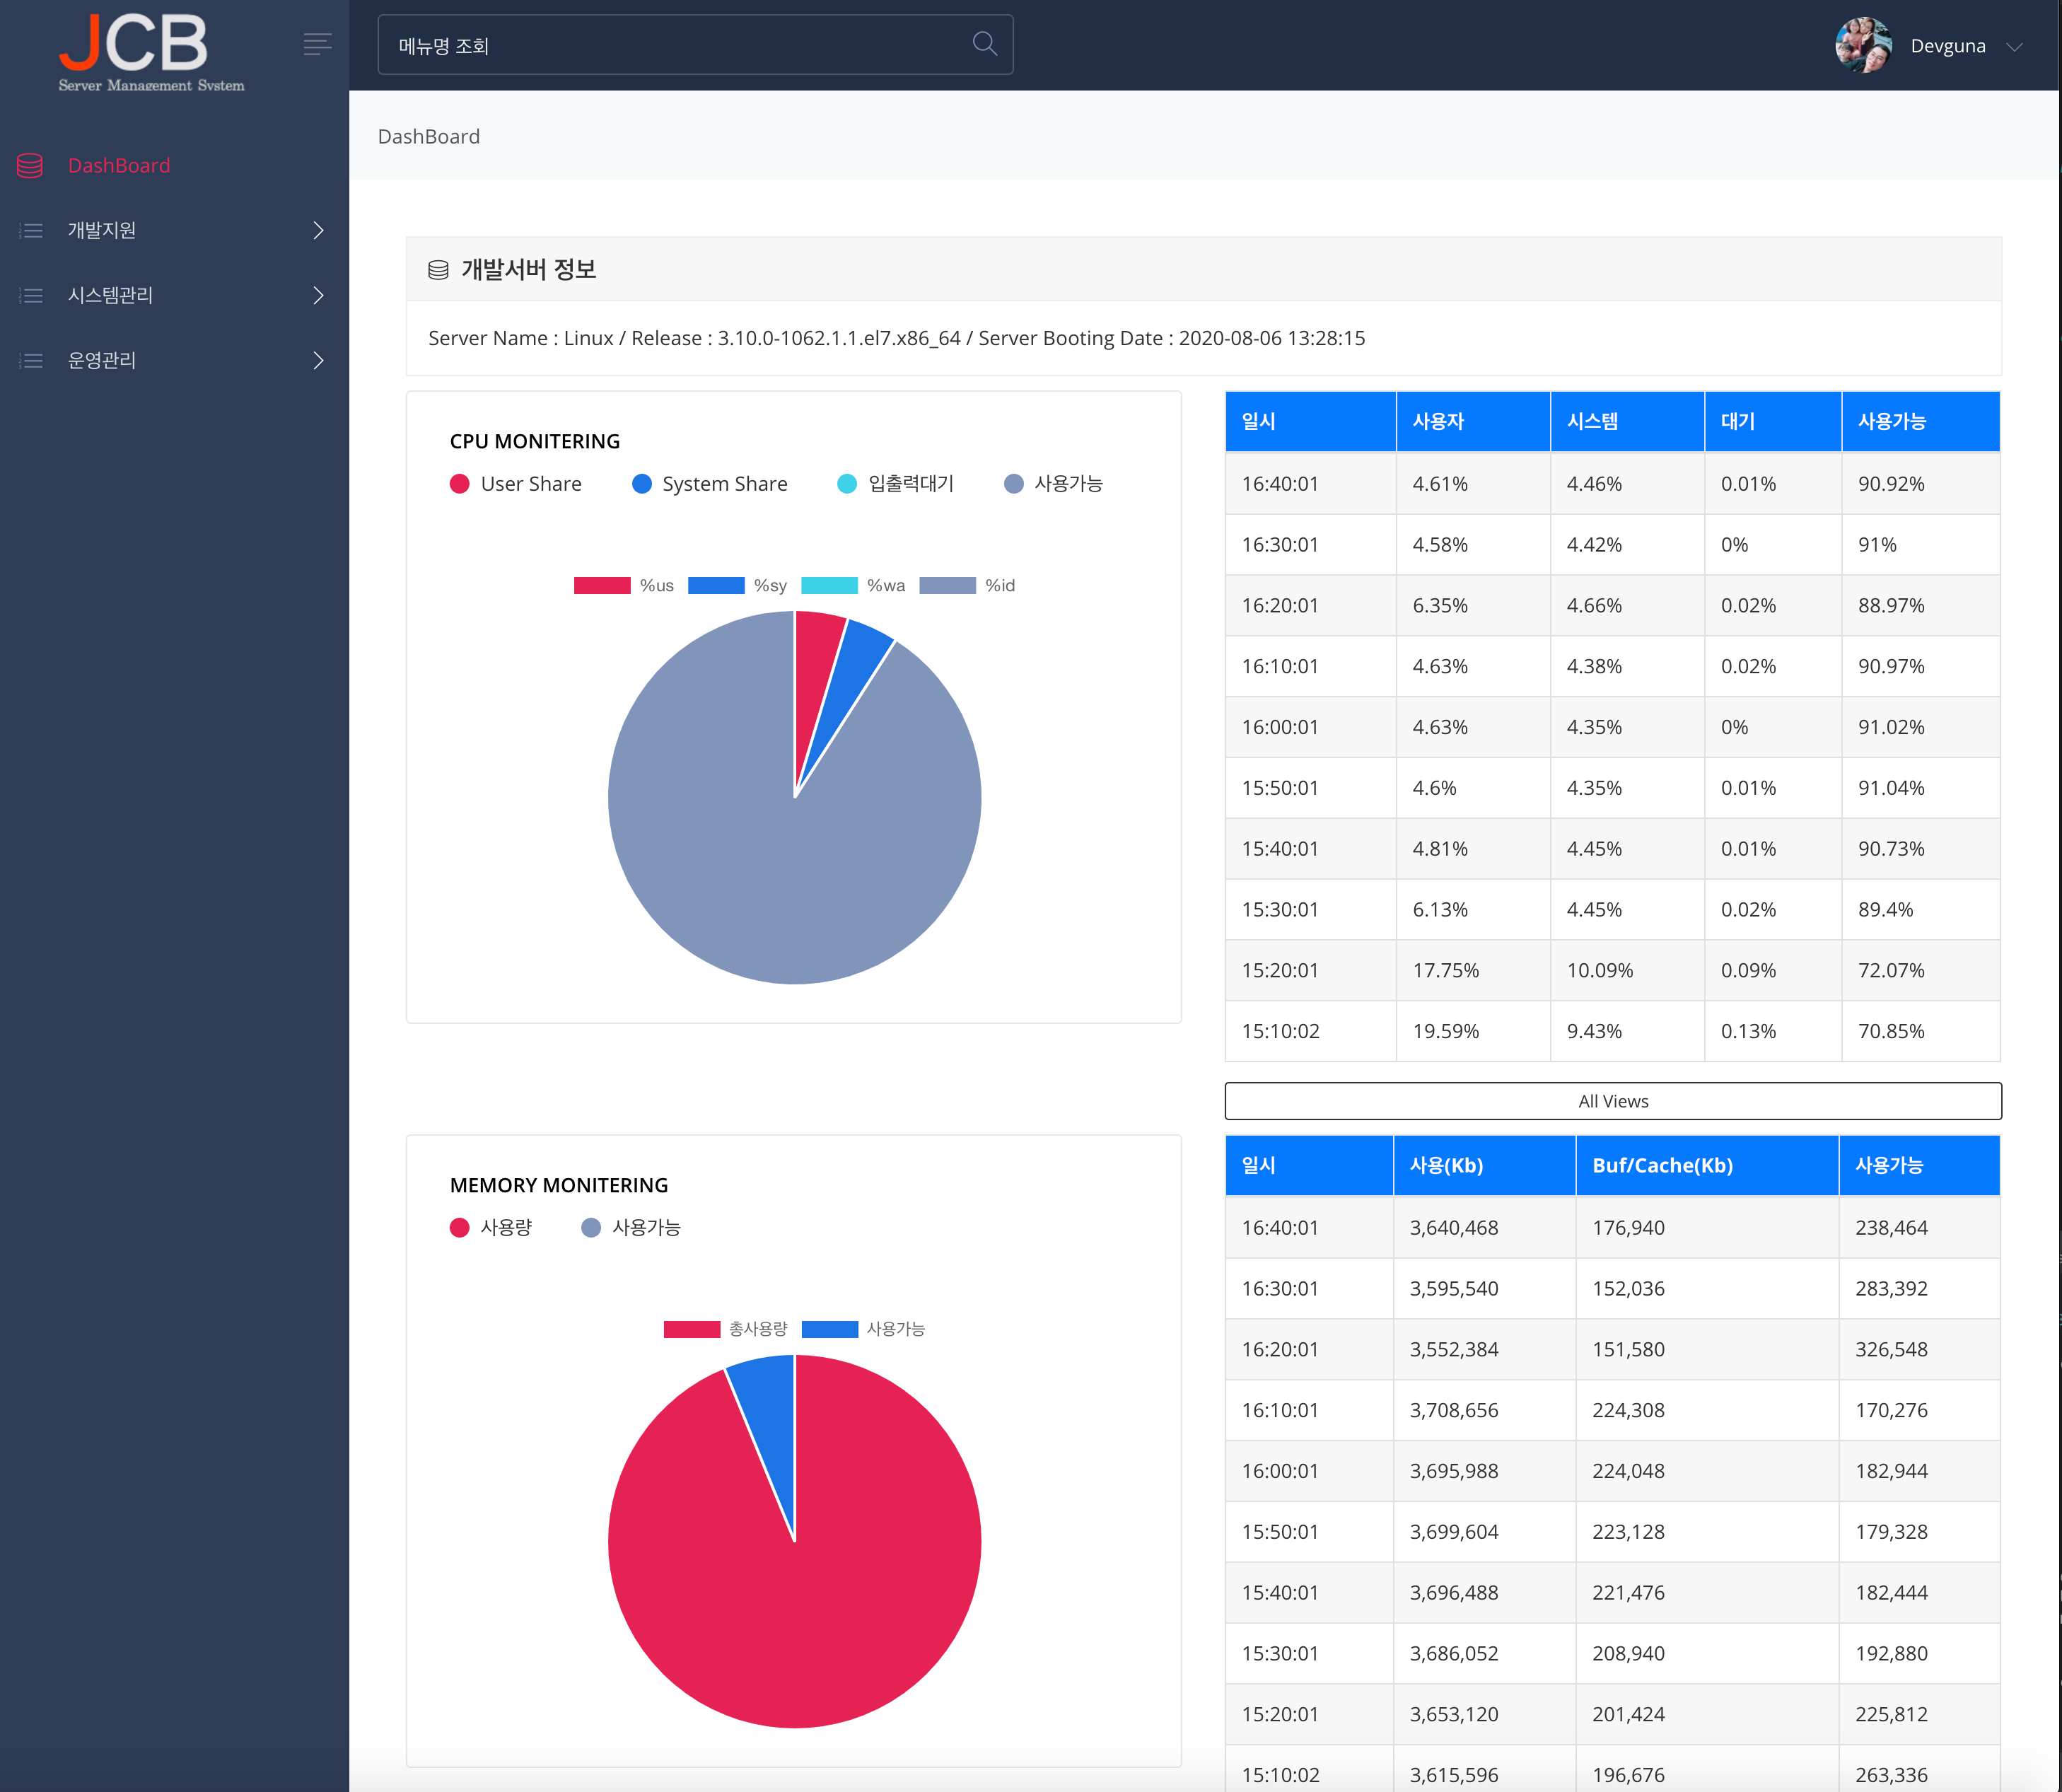Expand the 개발지원 menu chevron
This screenshot has width=2062, height=1792.
pos(318,231)
